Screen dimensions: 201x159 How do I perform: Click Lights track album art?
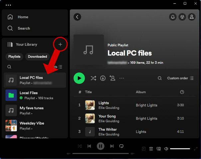click(x=90, y=105)
